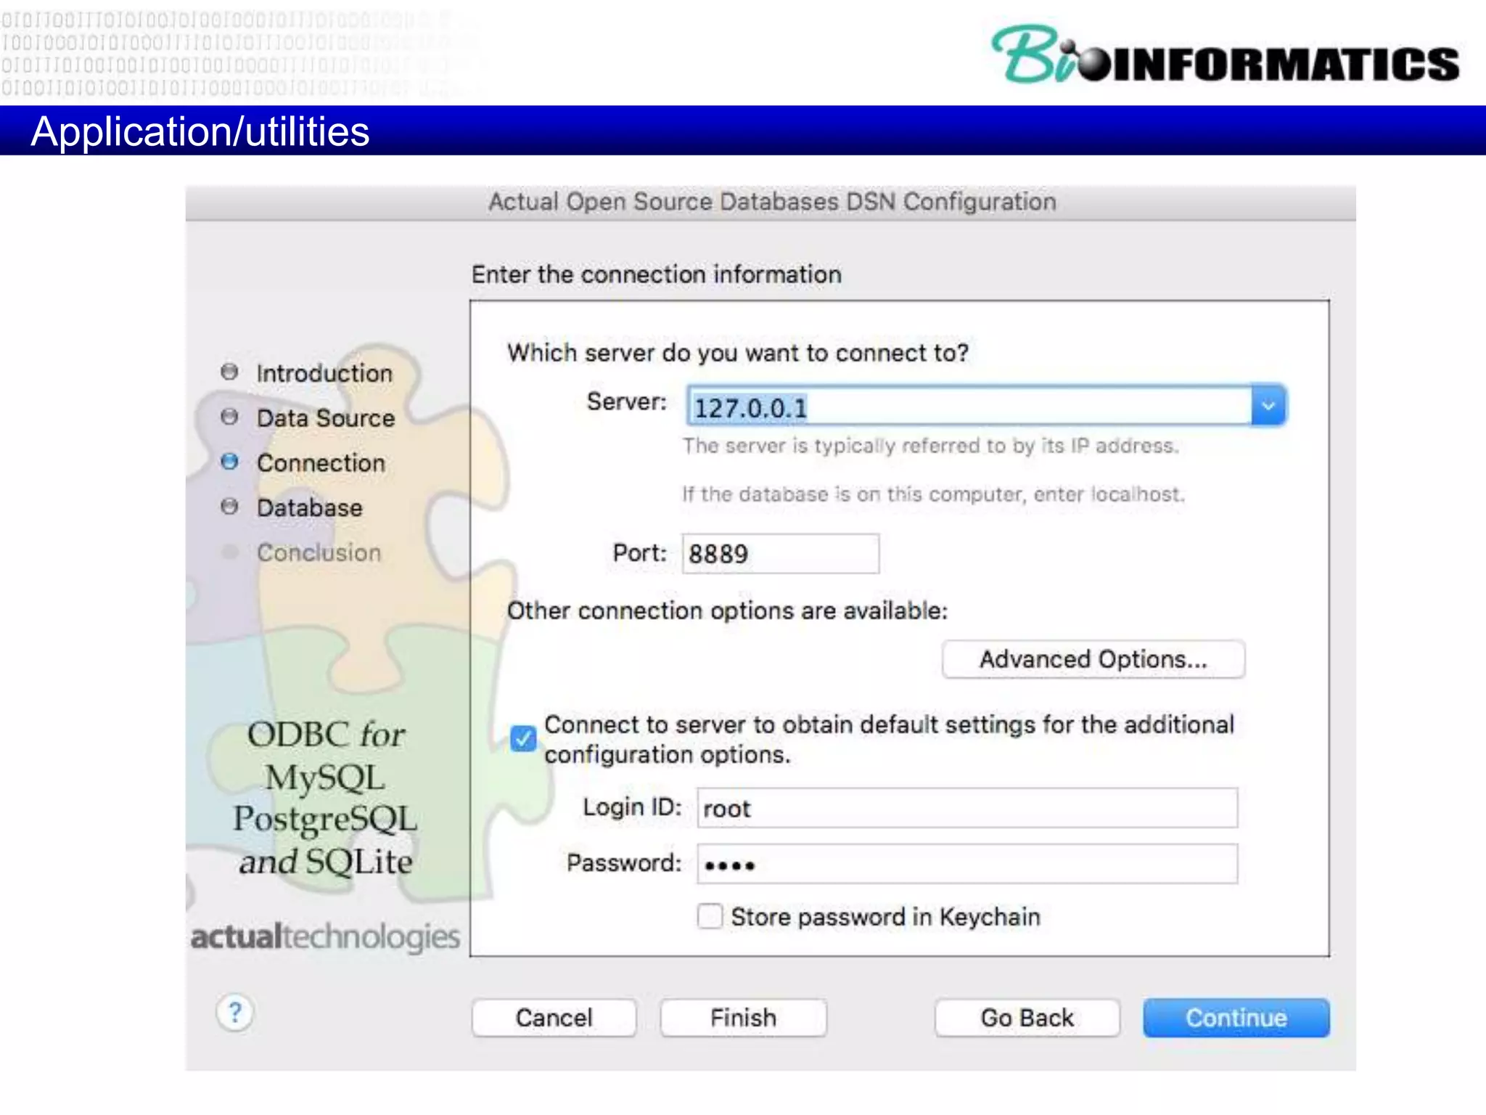
Task: Click the Go Back button
Action: (x=1026, y=1018)
